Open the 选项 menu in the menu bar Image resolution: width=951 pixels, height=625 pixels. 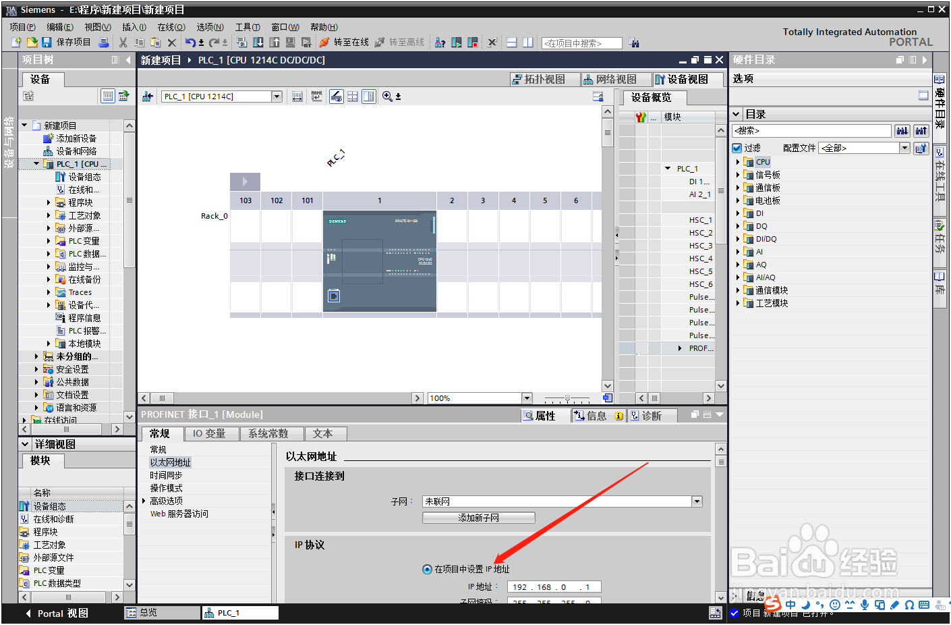(x=210, y=27)
